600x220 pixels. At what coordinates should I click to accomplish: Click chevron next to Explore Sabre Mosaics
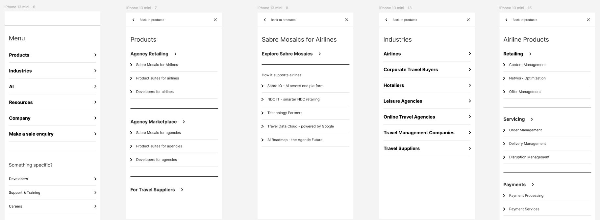pos(319,54)
